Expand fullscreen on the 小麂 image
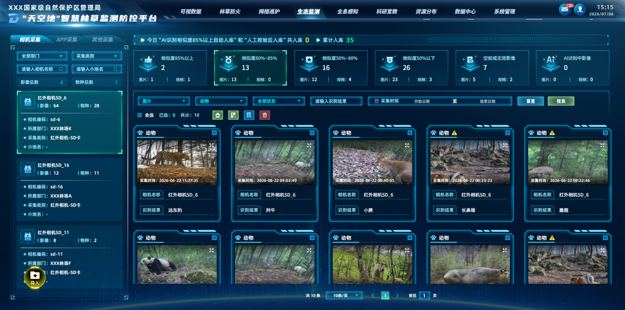This screenshot has height=310, width=625. 407,145
